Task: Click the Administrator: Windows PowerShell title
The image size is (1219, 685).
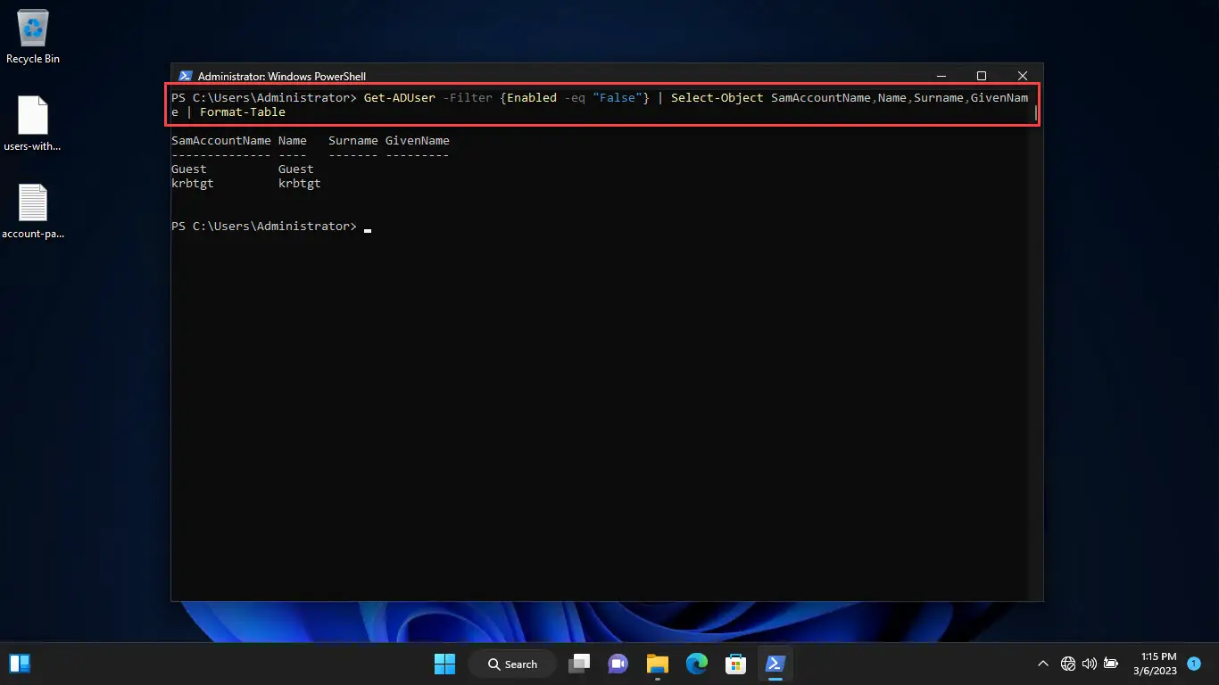Action: 282,76
